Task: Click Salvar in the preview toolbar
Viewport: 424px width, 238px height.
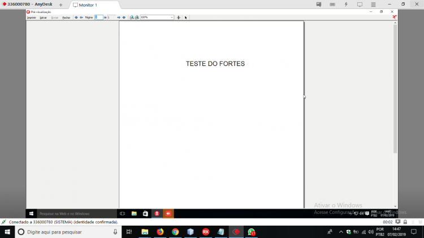Action: 43,17
